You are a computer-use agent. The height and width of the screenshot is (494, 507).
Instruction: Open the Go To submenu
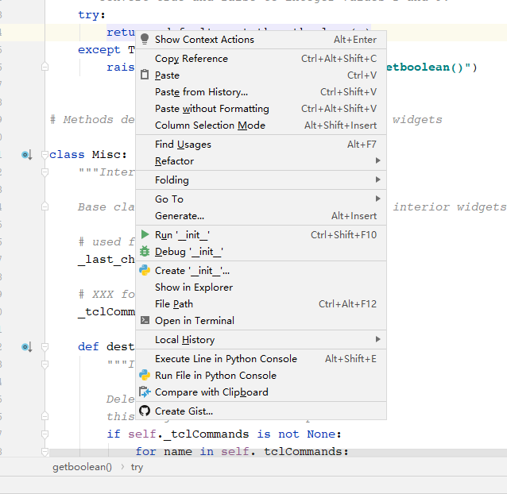click(x=261, y=199)
